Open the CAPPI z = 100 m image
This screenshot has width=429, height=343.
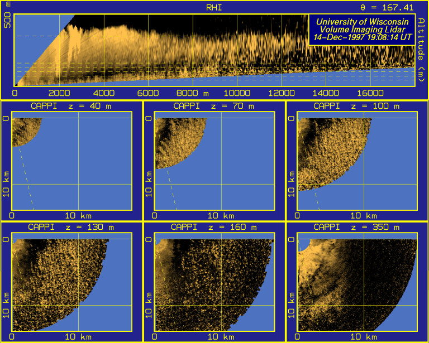357,161
